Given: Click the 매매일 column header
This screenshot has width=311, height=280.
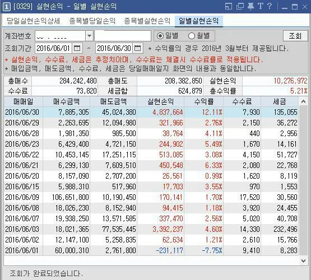Looking at the screenshot, I should coord(23,102).
